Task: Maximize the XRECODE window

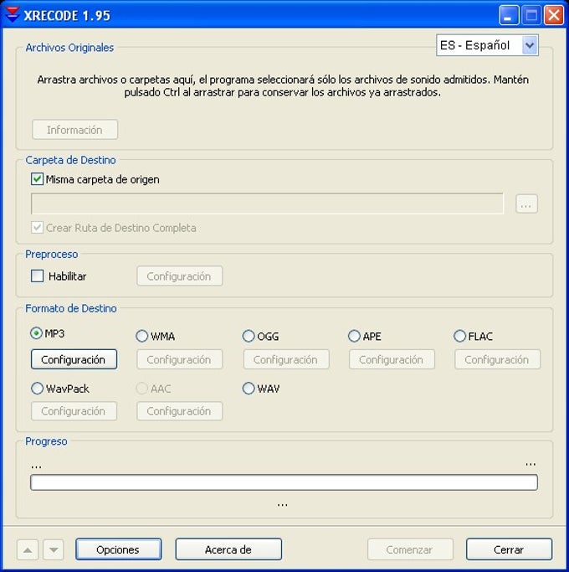Action: click(x=531, y=15)
